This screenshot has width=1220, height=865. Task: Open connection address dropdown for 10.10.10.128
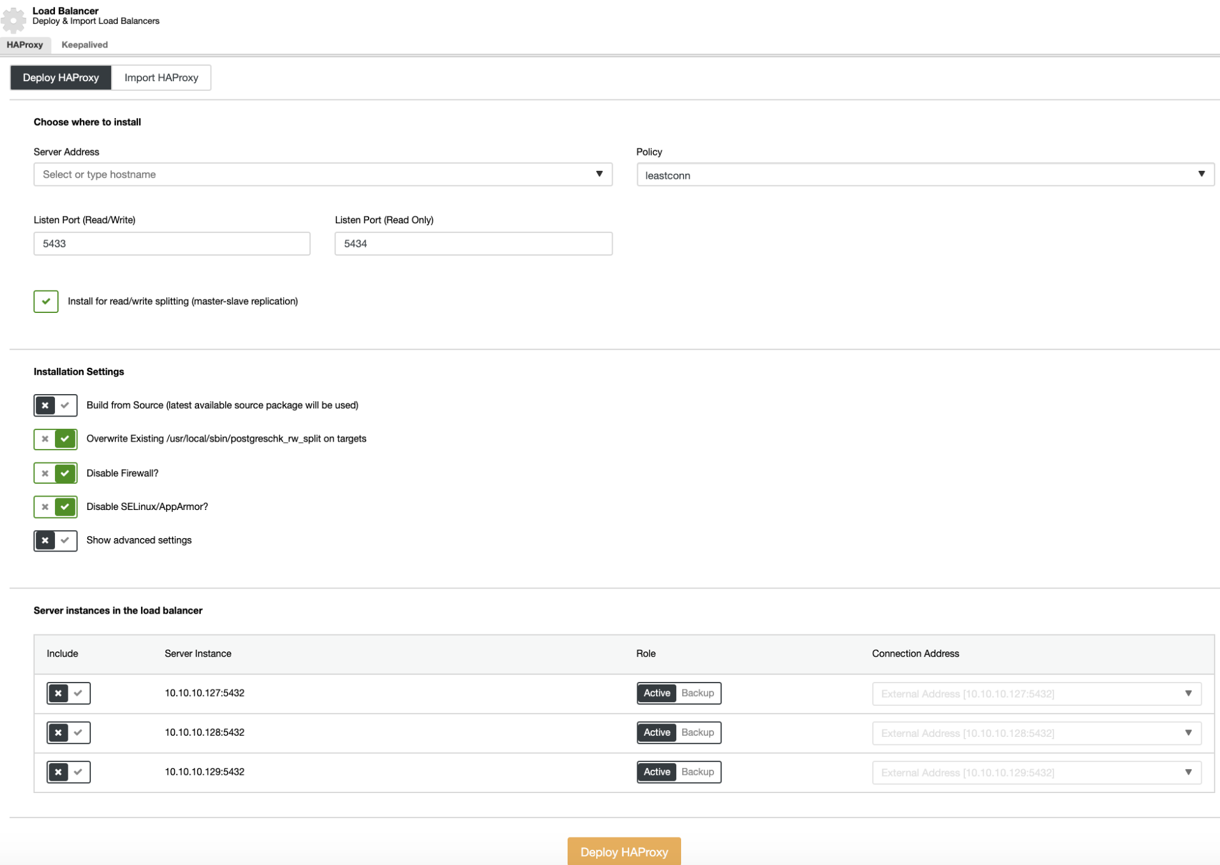pyautogui.click(x=1037, y=733)
